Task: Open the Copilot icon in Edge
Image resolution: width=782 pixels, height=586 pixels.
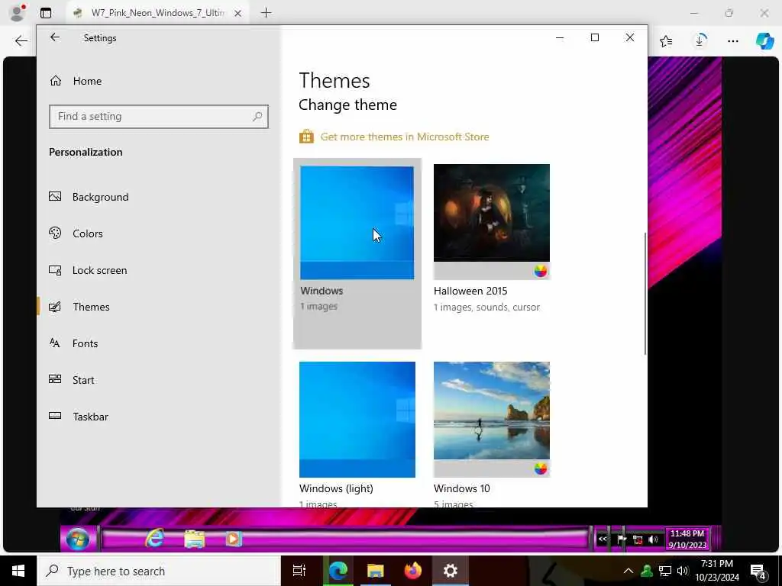Action: coord(764,40)
